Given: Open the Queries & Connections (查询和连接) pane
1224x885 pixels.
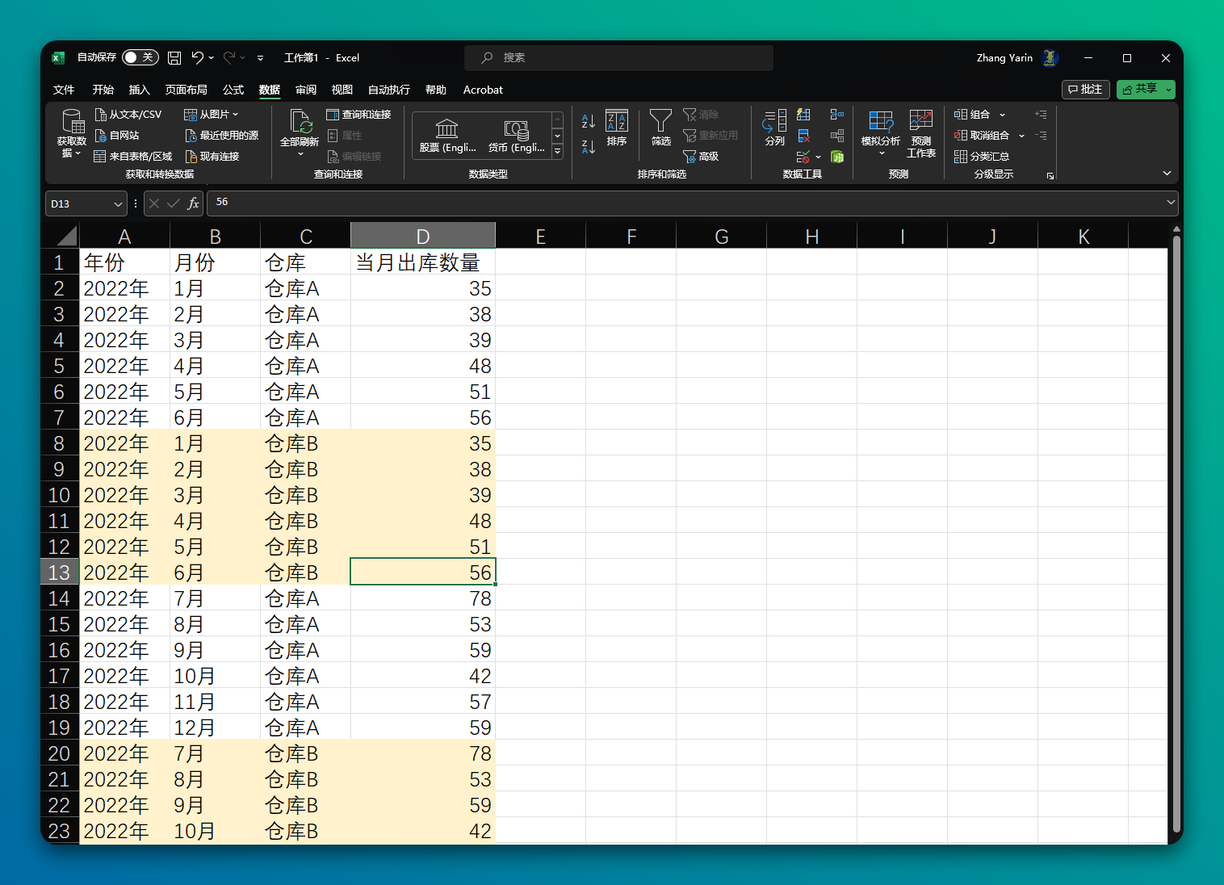Looking at the screenshot, I should click(x=359, y=115).
